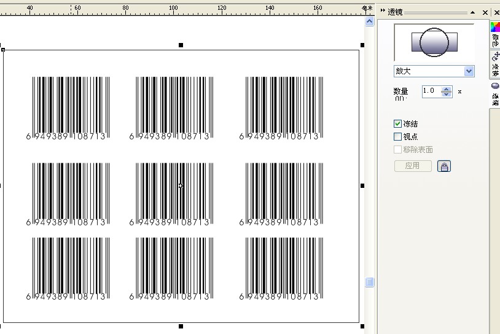The image size is (500, 334).
Task: Switch to the 变换 docker tab
Action: [495, 64]
